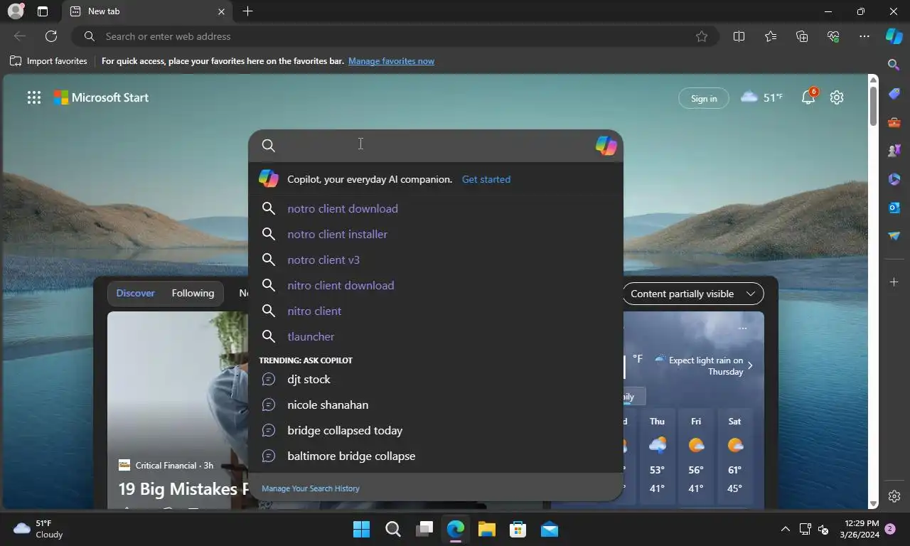Show hidden system tray icons chevron
The height and width of the screenshot is (546, 910).
[785, 529]
